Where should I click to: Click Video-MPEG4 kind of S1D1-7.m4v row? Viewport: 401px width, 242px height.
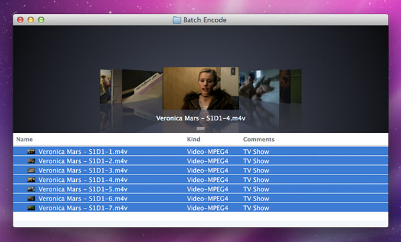click(207, 208)
